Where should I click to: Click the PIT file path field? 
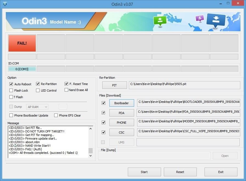184,85
